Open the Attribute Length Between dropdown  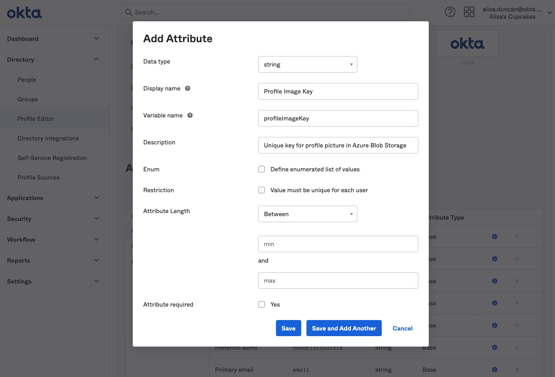click(307, 214)
